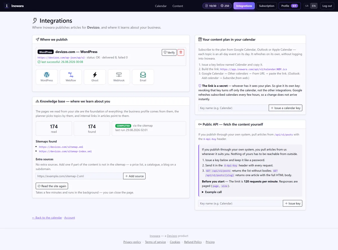Click Read the site again button
This screenshot has width=338, height=250.
tap(52, 186)
